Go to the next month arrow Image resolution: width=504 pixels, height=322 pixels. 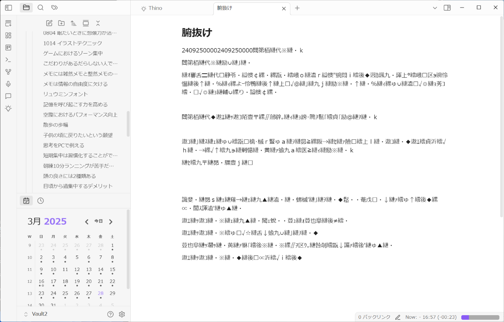tap(111, 222)
